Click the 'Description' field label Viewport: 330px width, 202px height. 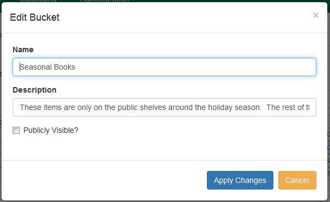(34, 90)
